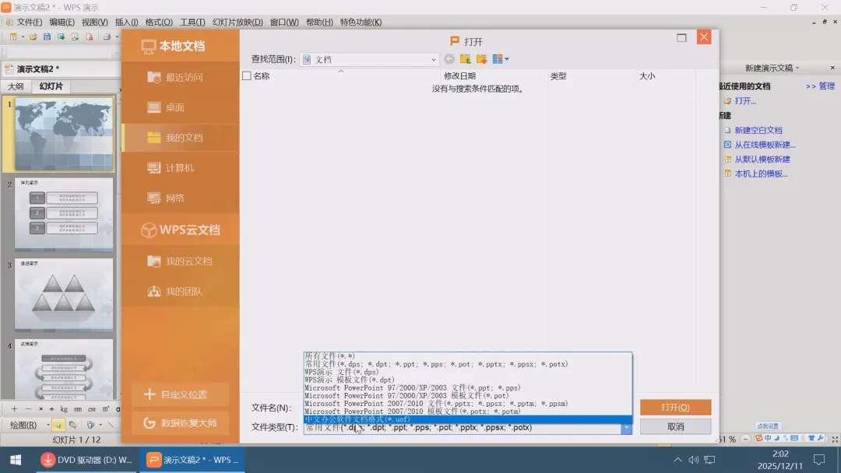This screenshot has width=841, height=473.
Task: Open 我的云文档 in sidebar
Action: pos(181,261)
